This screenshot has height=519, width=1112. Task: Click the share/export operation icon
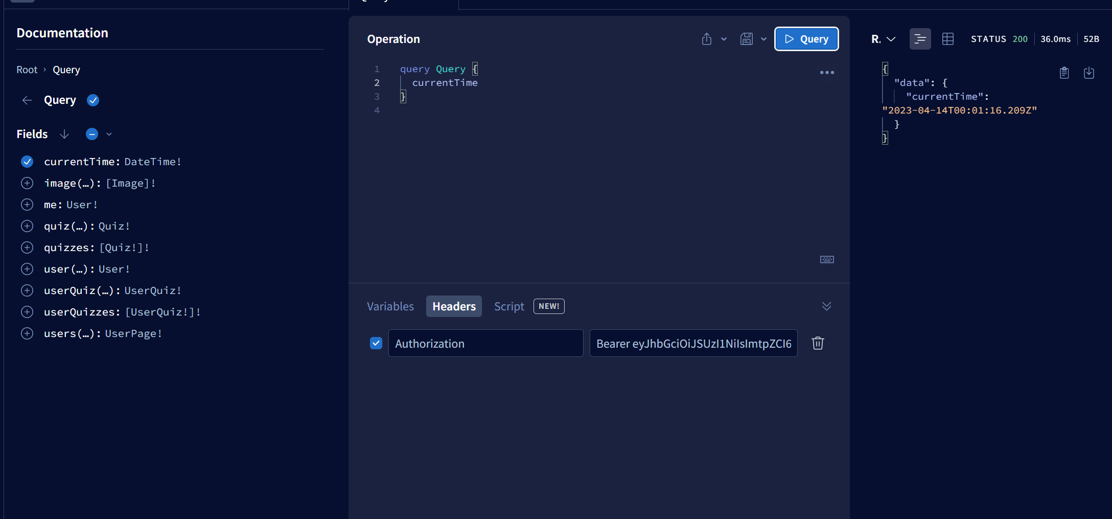[706, 38]
